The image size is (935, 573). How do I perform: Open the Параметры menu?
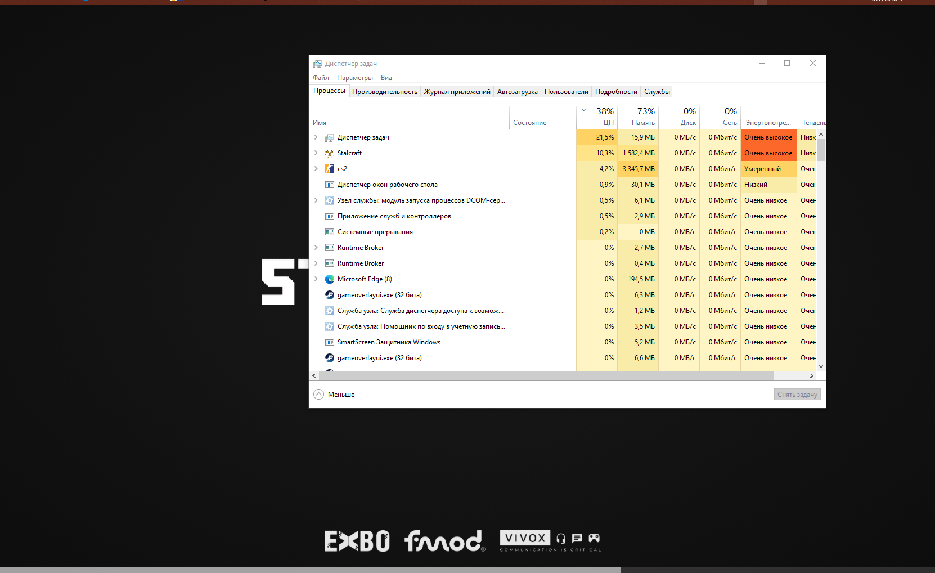(x=355, y=78)
